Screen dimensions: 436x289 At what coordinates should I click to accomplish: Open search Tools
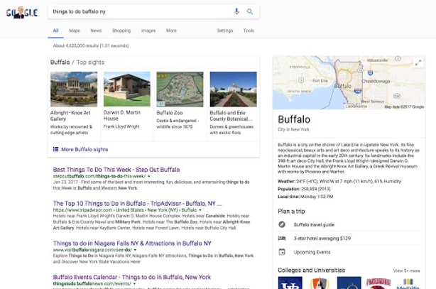pos(249,31)
